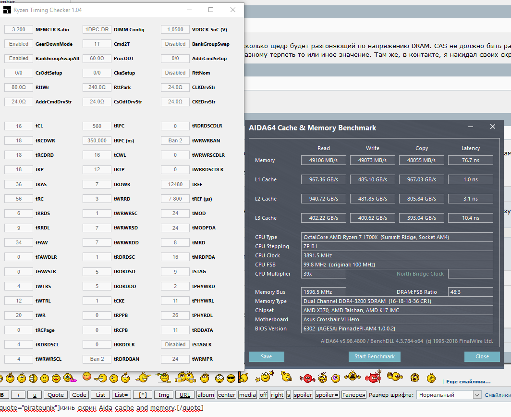Click the BIOS Version 6302 field
511x417 pixels.
[x=397, y=329]
